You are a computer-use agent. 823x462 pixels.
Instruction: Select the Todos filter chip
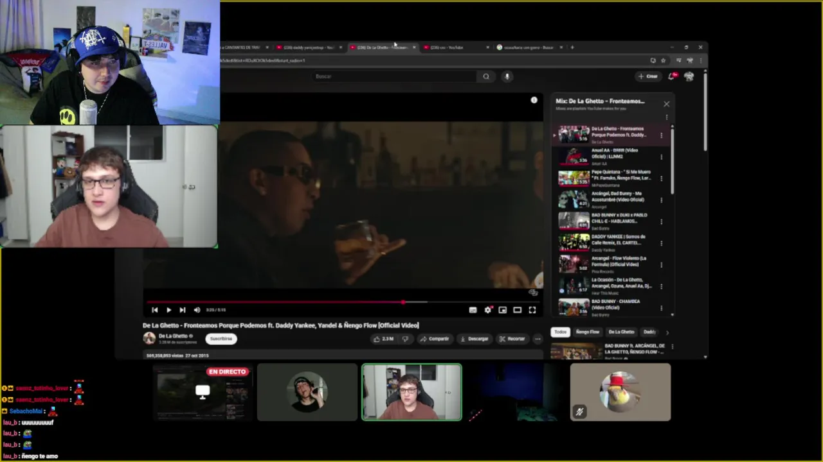click(561, 332)
